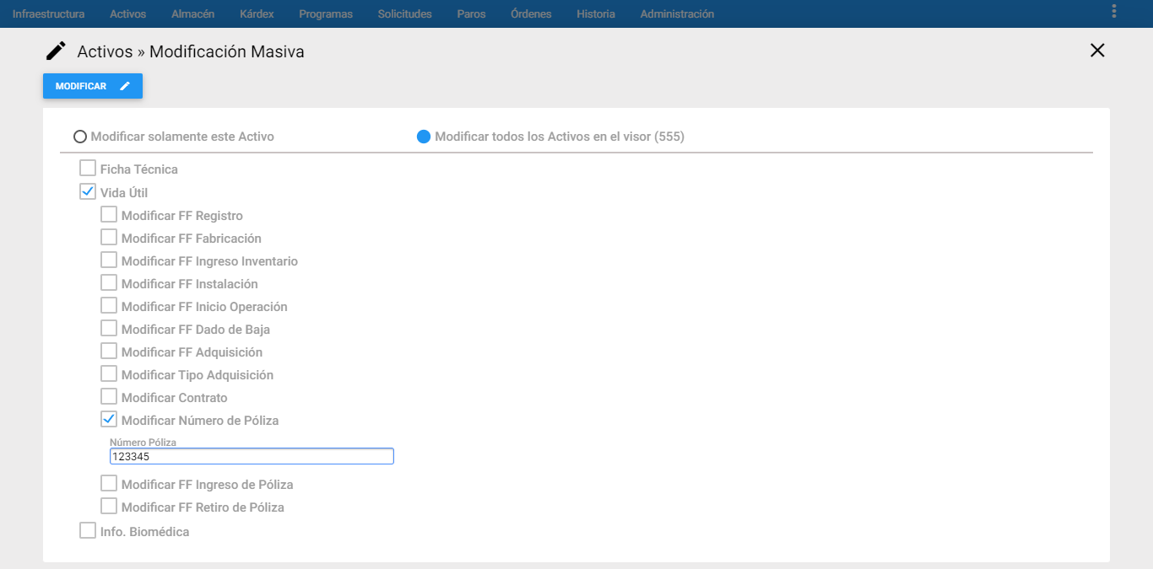
Task: Check Modificar FF Ingreso Inventario
Action: pos(109,260)
